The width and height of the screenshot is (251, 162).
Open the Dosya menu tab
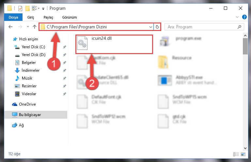(13, 17)
